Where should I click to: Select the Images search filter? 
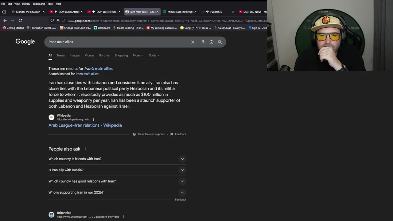pos(75,55)
